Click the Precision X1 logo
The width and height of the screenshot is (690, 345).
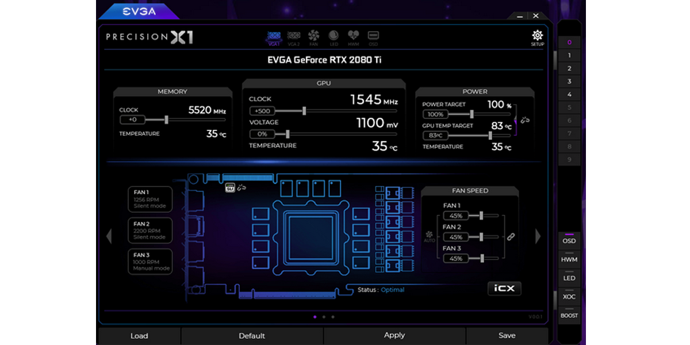pos(149,37)
